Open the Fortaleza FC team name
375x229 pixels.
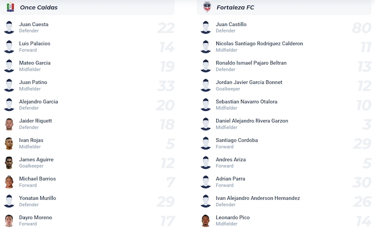tap(236, 8)
